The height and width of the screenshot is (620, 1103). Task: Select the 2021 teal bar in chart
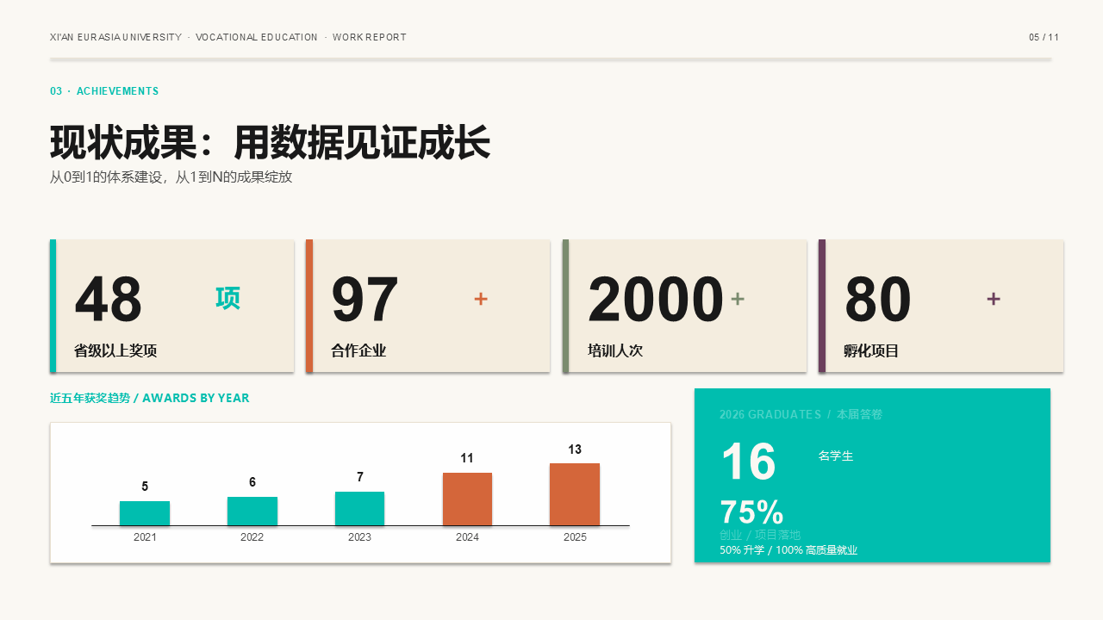pos(145,513)
